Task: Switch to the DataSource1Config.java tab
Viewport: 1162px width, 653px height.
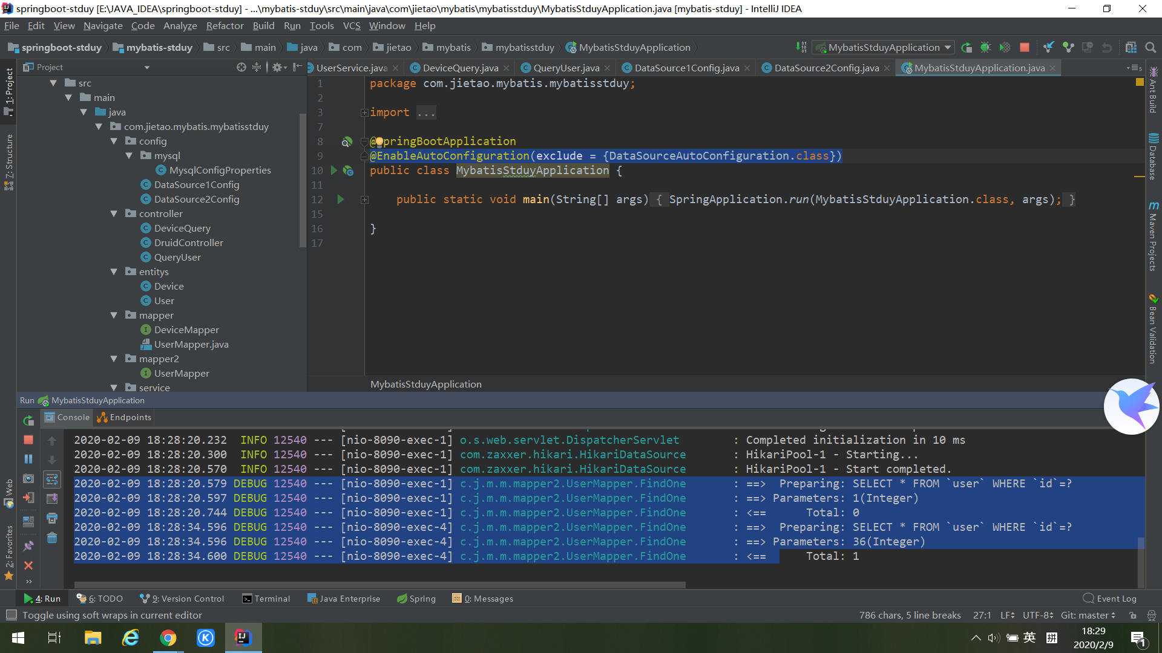Action: (x=686, y=68)
